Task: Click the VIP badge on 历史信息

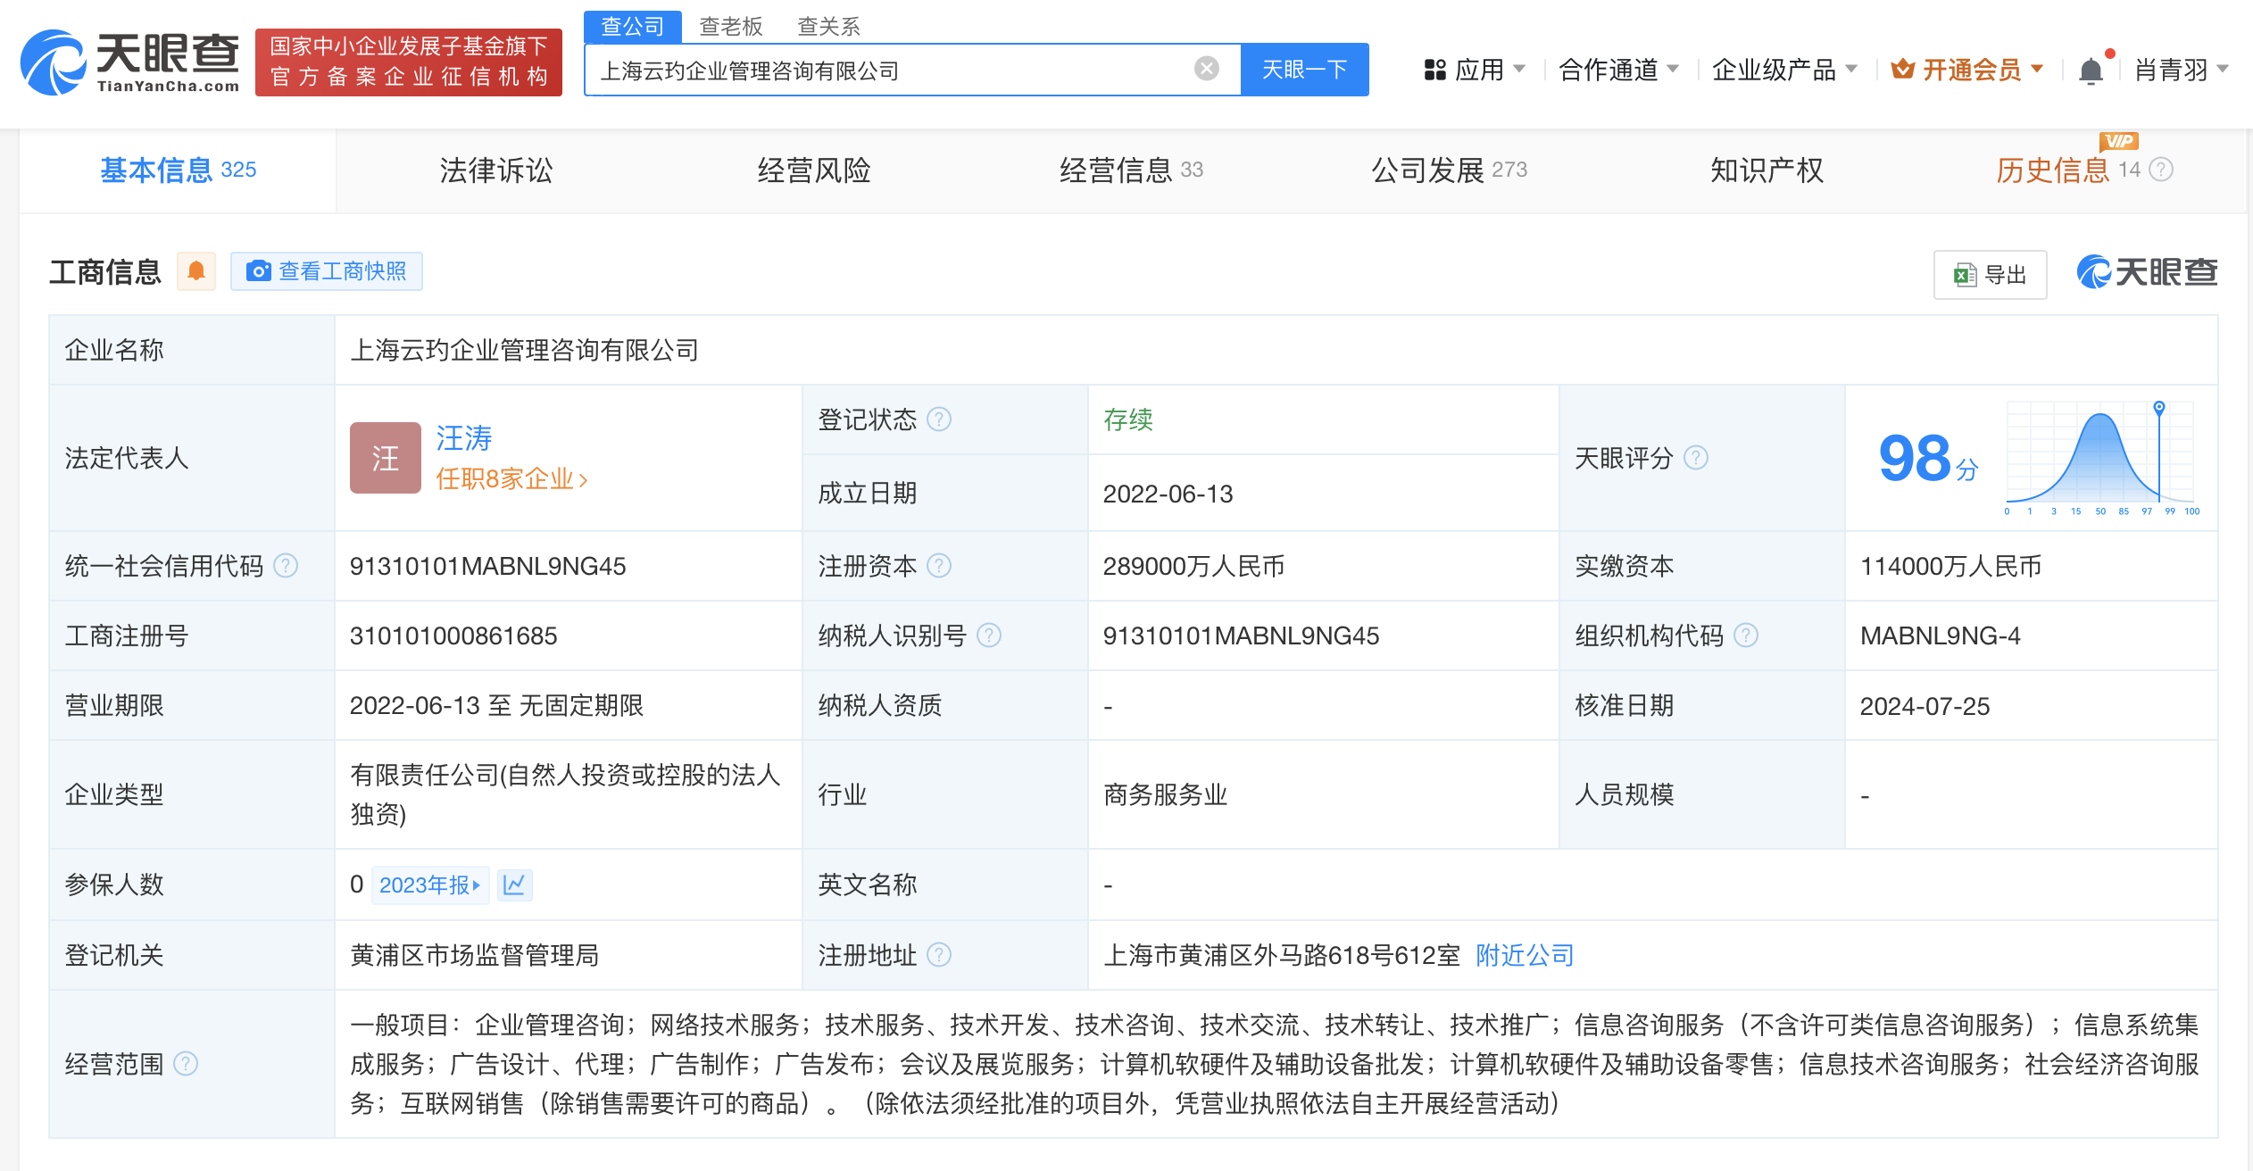Action: tap(2120, 142)
